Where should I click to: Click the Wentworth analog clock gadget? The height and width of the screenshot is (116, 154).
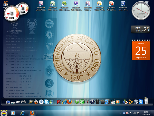(141, 11)
